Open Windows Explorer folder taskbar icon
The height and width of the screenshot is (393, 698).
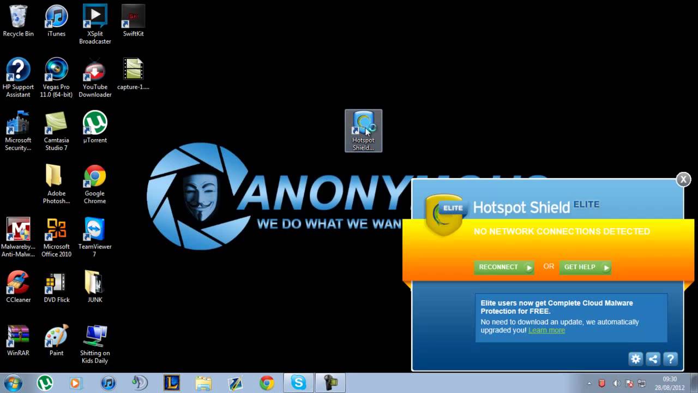click(203, 383)
